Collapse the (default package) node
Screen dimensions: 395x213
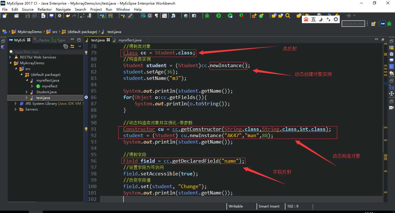21,75
